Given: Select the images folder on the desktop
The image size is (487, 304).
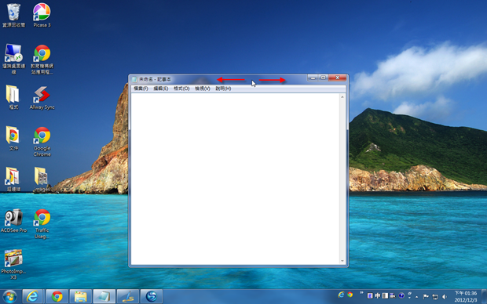Looking at the screenshot, I should pyautogui.click(x=42, y=179).
